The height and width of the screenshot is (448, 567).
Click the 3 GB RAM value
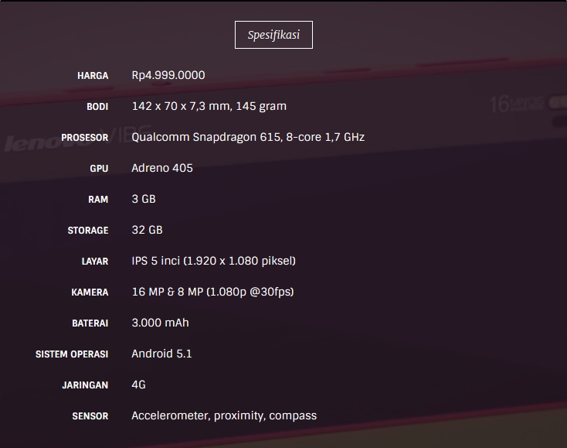144,199
